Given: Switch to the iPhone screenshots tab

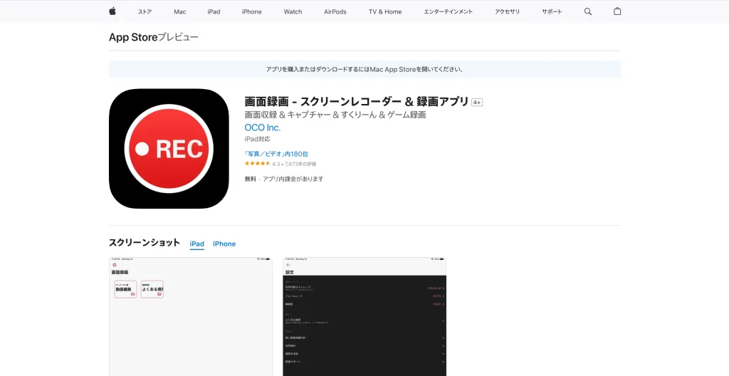Looking at the screenshot, I should [224, 244].
